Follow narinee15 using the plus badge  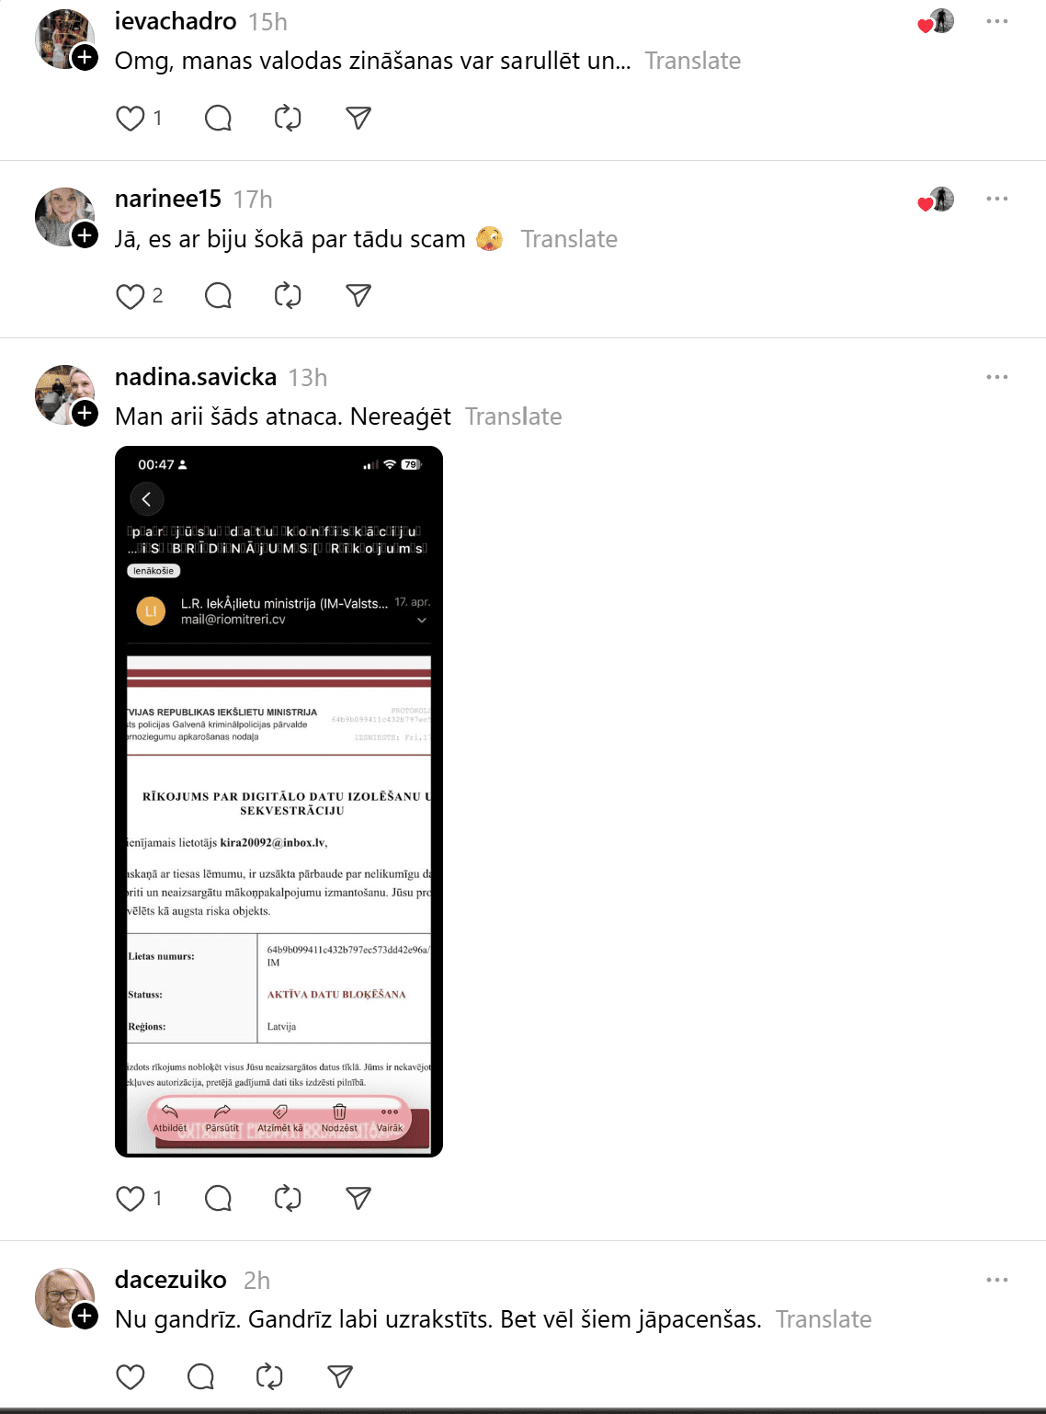click(x=85, y=235)
